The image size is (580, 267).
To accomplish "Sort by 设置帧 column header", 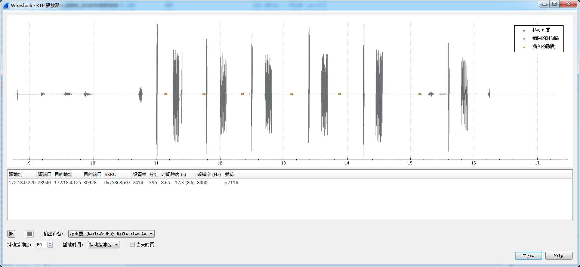I will point(139,174).
